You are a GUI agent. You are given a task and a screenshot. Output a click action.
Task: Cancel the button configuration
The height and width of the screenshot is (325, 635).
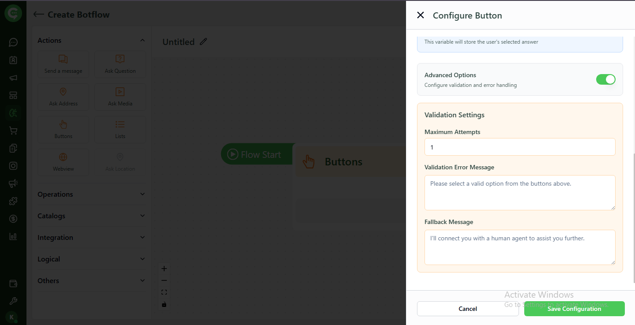coord(468,309)
